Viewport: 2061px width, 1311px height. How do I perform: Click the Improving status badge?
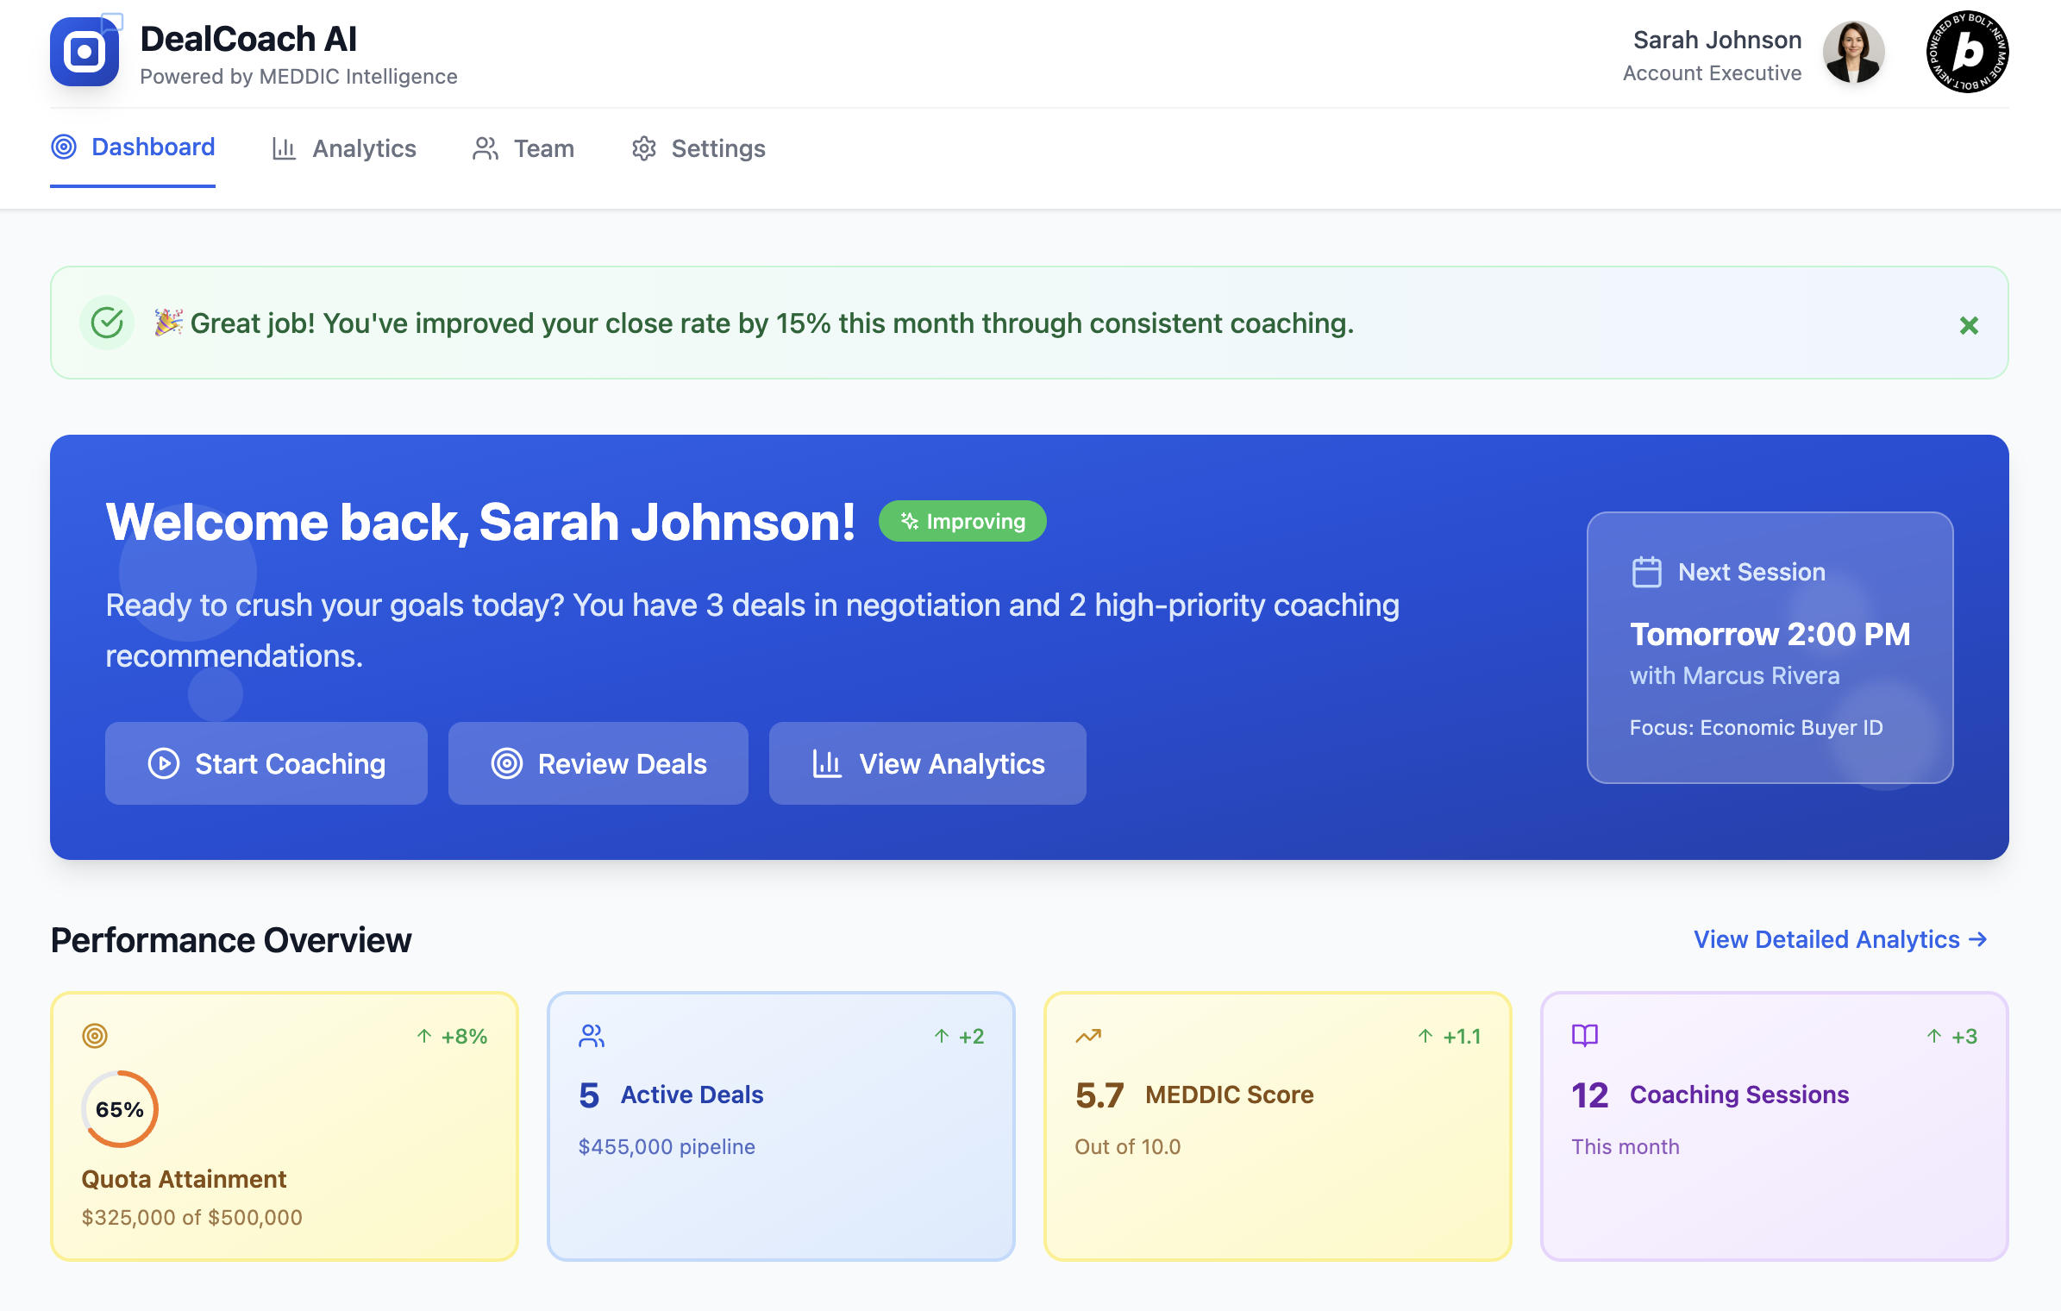click(x=962, y=521)
